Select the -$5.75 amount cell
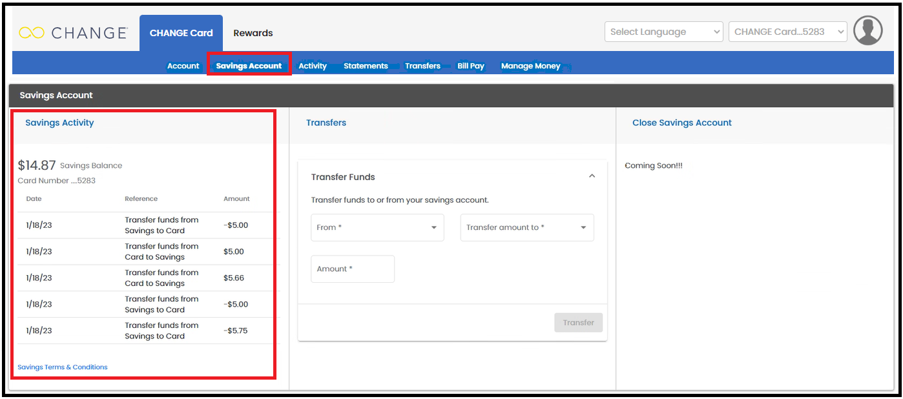The image size is (903, 399). point(236,331)
